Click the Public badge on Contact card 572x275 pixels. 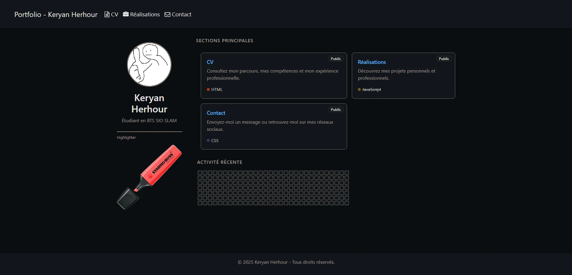click(x=336, y=110)
